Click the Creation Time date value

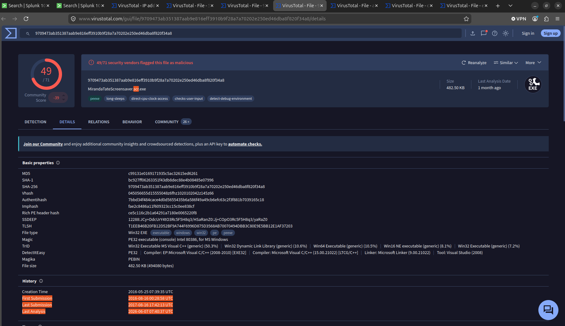[150, 292]
